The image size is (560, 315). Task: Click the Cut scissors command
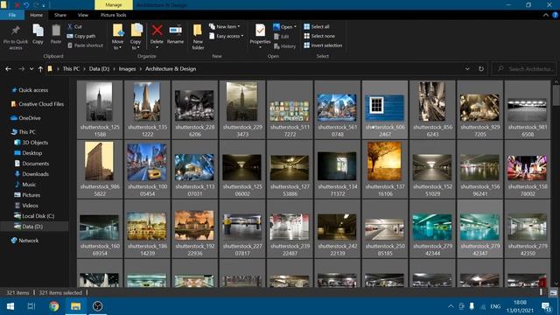click(x=74, y=27)
